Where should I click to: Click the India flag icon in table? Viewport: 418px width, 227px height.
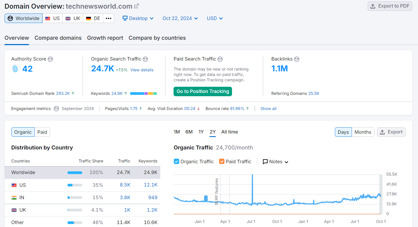click(14, 198)
